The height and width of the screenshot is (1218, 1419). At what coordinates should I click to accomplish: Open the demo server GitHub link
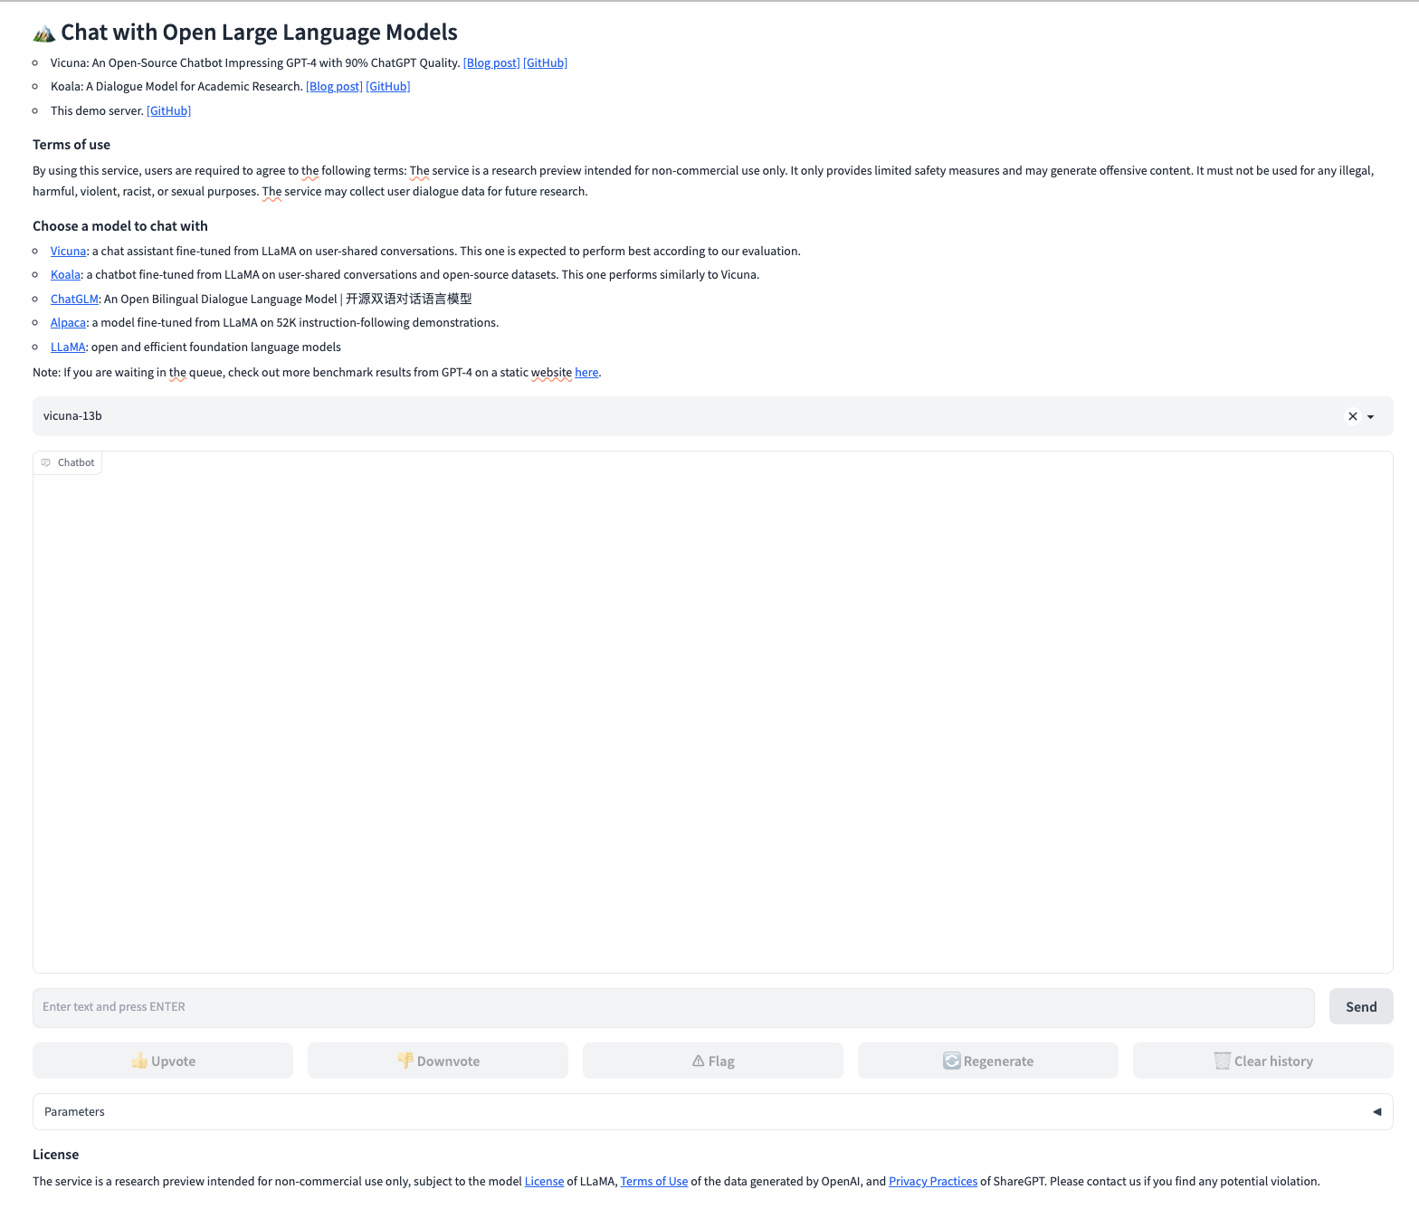[x=168, y=110]
